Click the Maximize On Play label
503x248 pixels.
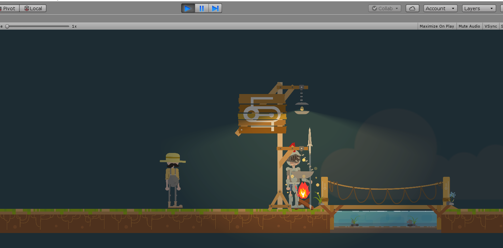[x=437, y=26]
